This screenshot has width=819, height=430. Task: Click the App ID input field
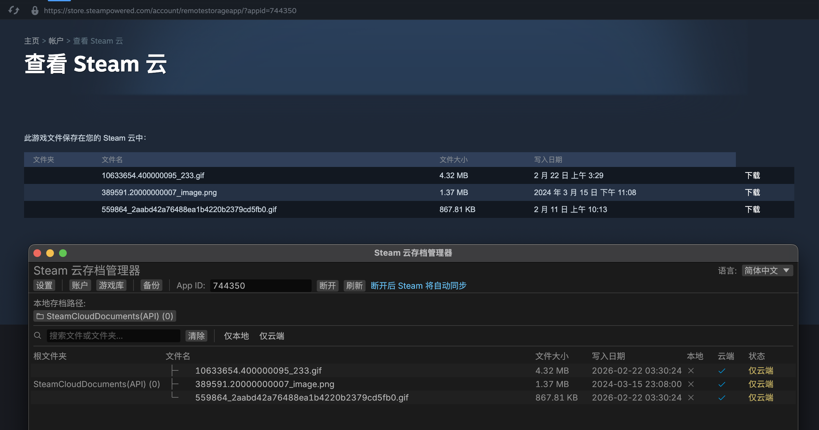260,285
